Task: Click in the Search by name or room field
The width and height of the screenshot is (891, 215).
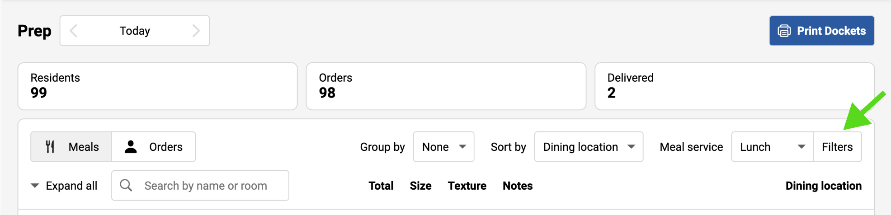Action: point(206,186)
